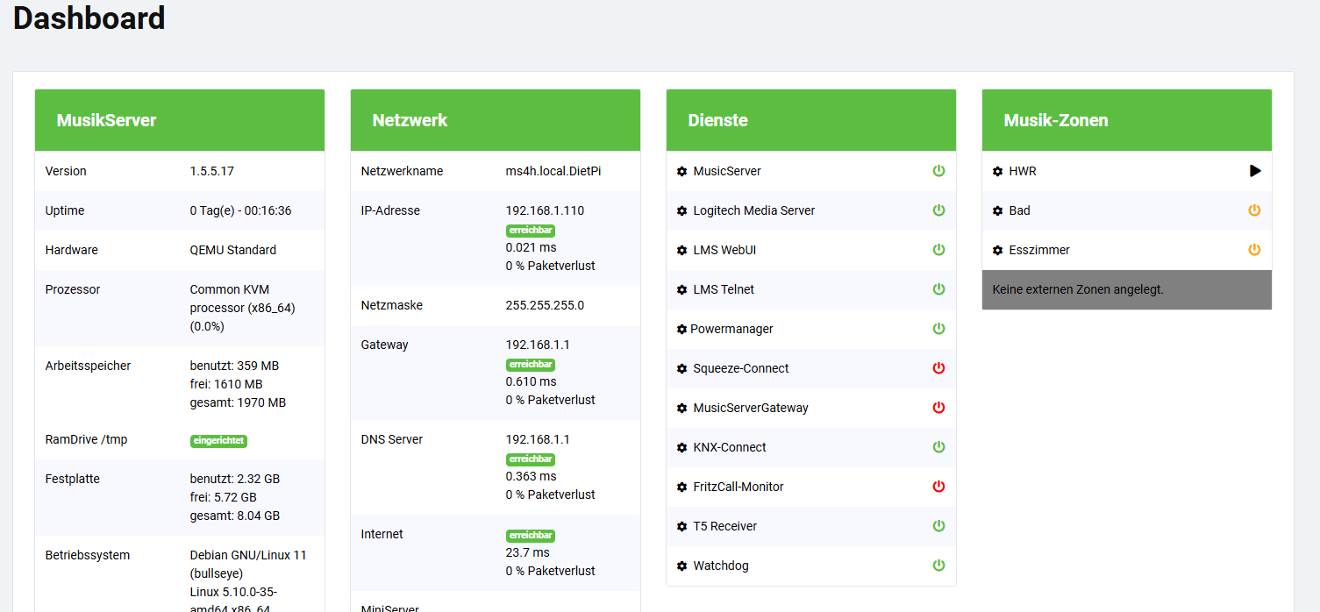Toggle the Esszimmer zone power icon
This screenshot has height=612, width=1320.
coord(1254,250)
